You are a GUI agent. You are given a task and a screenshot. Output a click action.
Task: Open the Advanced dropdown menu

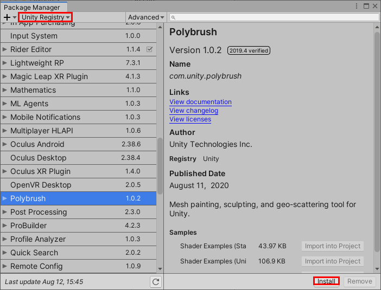pos(145,17)
